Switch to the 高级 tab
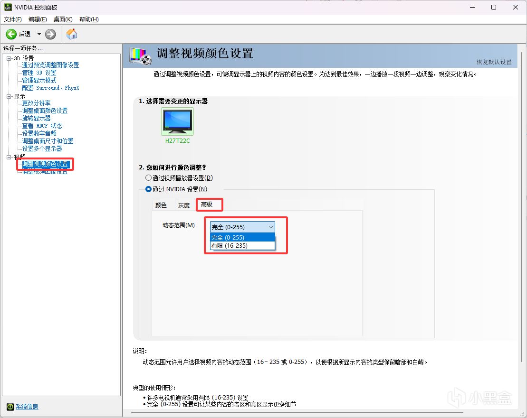The image size is (527, 418). tap(207, 204)
